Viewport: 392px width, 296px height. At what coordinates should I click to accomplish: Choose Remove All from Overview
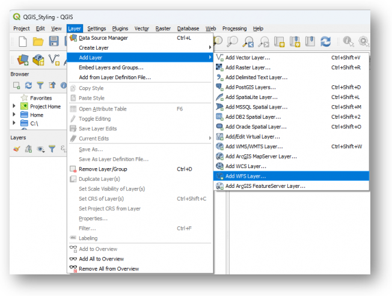140,268
